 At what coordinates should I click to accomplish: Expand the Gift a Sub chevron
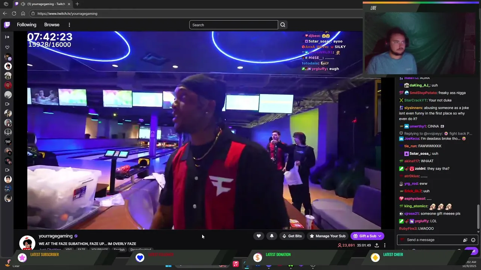[x=380, y=236]
